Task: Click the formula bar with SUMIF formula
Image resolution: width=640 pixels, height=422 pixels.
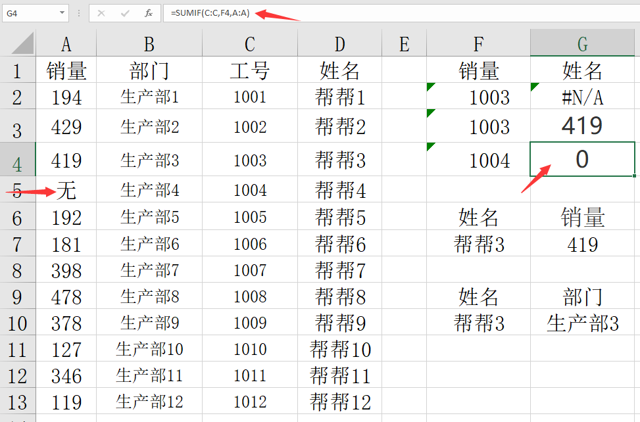Action: tap(402, 13)
